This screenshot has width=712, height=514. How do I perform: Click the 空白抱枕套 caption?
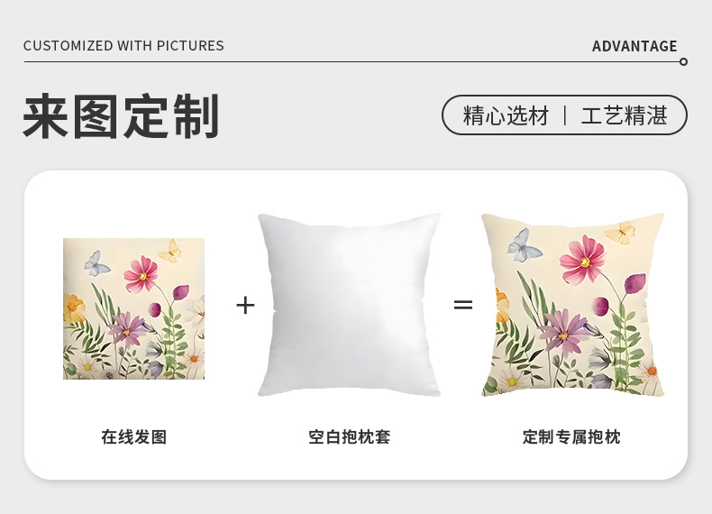pos(349,436)
